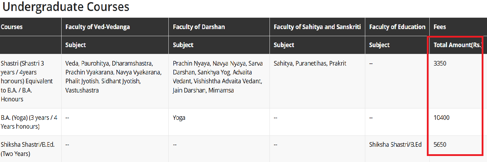Click the Subject subheader under Ved-Vedanga
This screenshot has height=162, width=487.
75,45
